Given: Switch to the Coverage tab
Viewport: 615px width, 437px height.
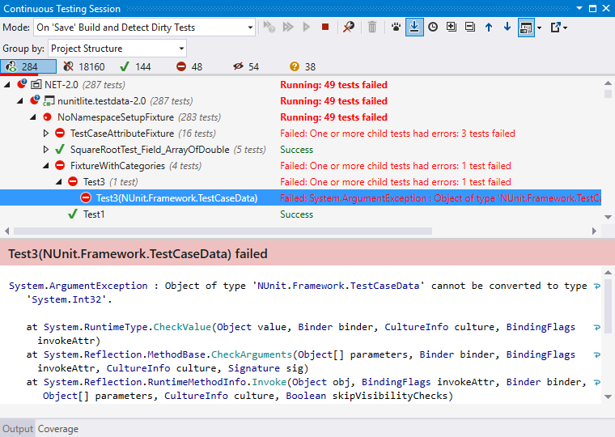Looking at the screenshot, I should 58,429.
